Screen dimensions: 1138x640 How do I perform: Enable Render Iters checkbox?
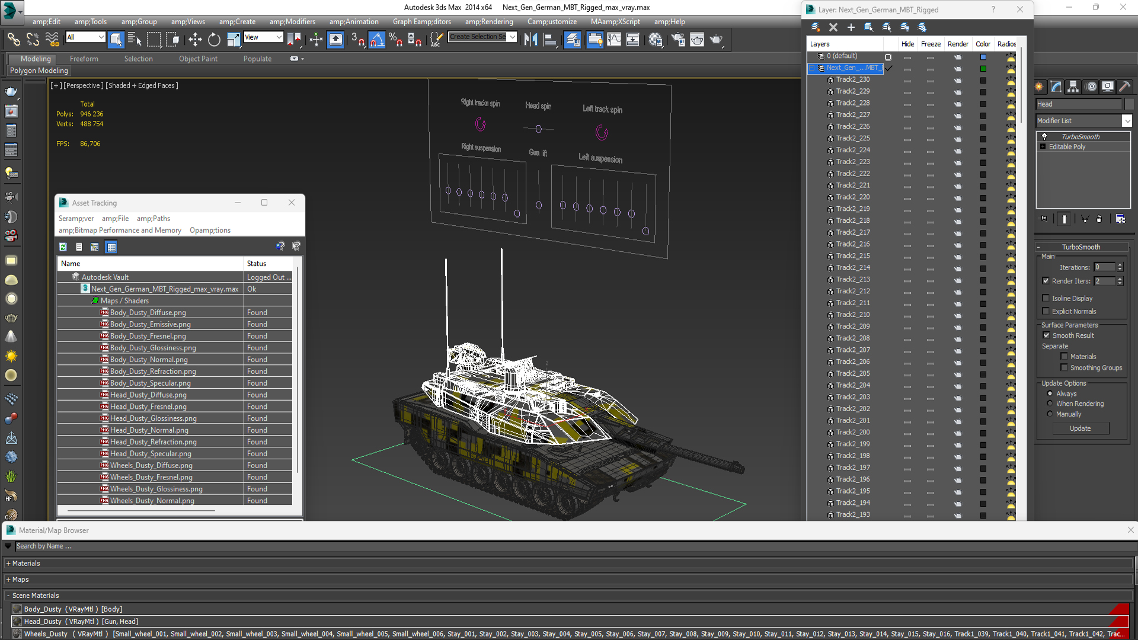(x=1046, y=281)
